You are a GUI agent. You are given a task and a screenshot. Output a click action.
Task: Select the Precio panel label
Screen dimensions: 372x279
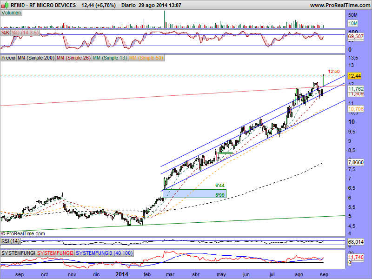(x=8, y=58)
